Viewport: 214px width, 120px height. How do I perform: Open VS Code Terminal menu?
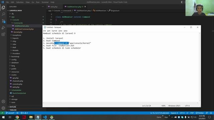pos(45,2)
